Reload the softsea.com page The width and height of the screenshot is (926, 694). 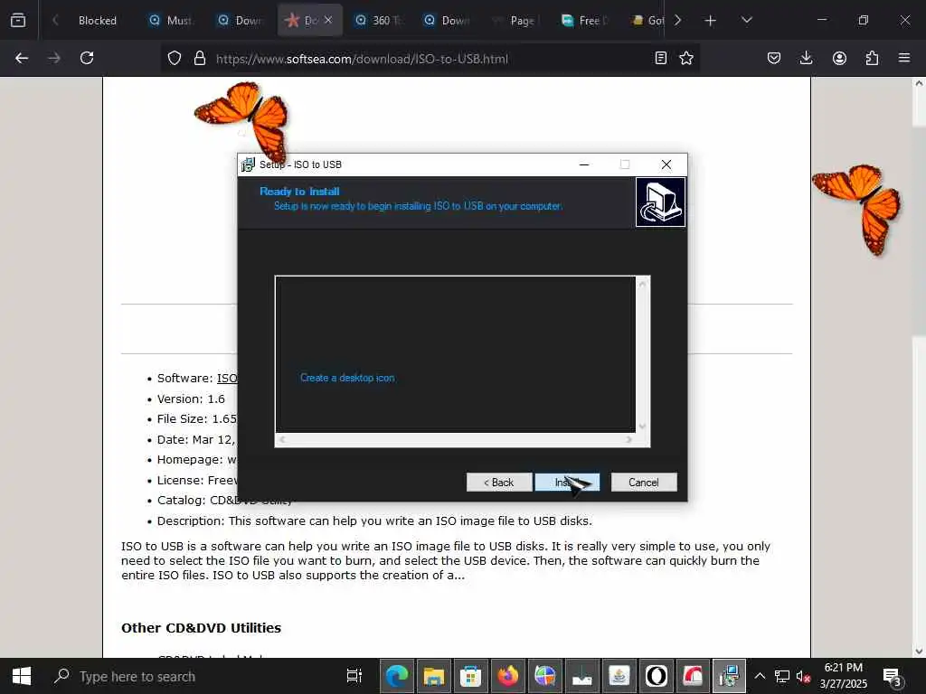[x=87, y=58]
